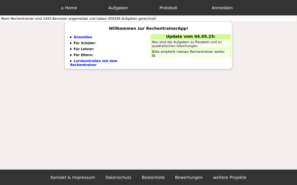Open Kontakt & Impressum in footer
Image resolution: width=297 pixels, height=185 pixels.
73,178
